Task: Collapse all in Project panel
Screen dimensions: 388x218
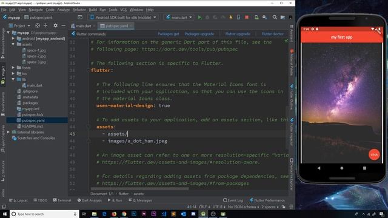Action: coord(45,25)
